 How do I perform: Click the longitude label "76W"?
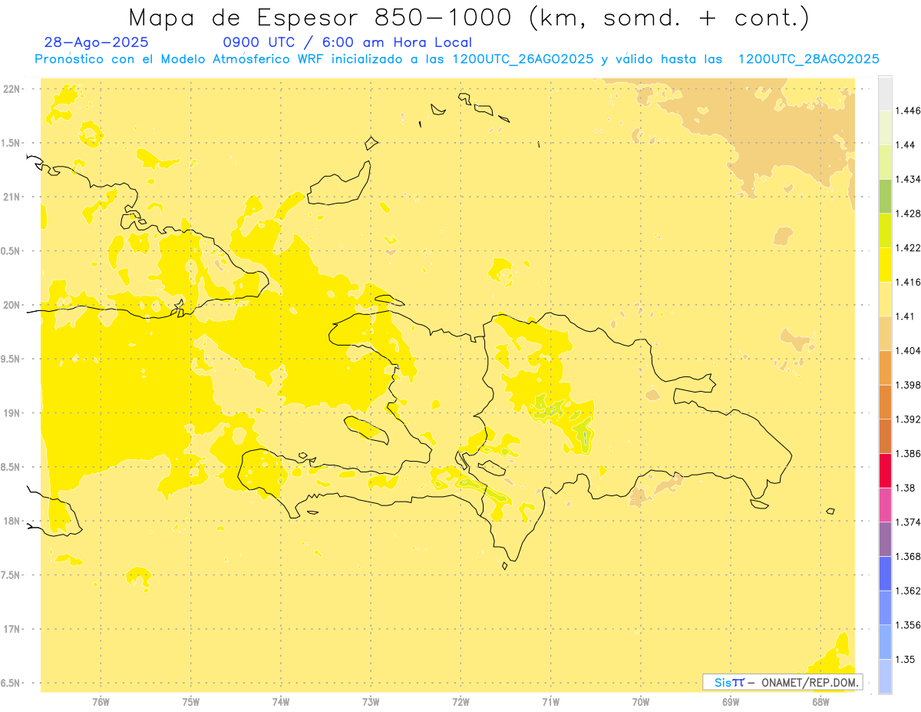pos(101,702)
